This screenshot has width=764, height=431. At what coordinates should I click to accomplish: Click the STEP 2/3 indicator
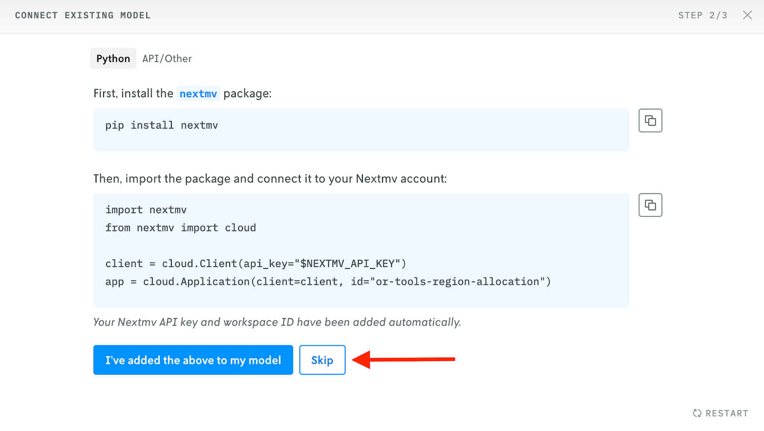(x=703, y=15)
